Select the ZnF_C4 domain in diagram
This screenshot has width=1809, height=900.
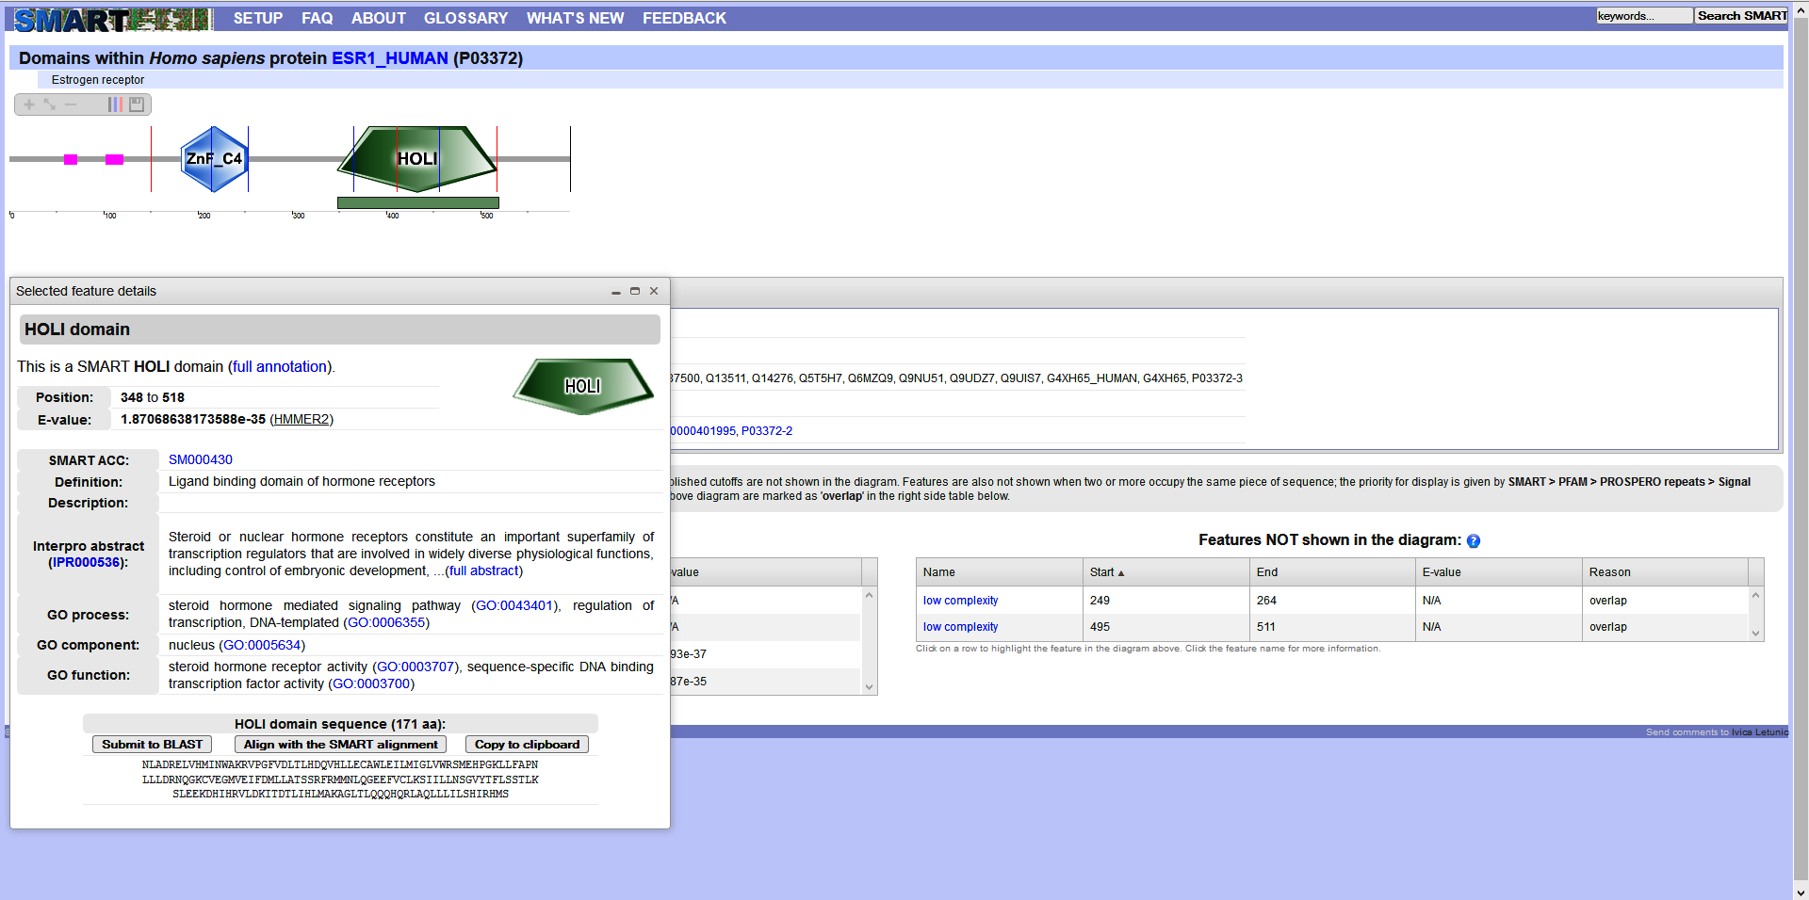(x=214, y=159)
